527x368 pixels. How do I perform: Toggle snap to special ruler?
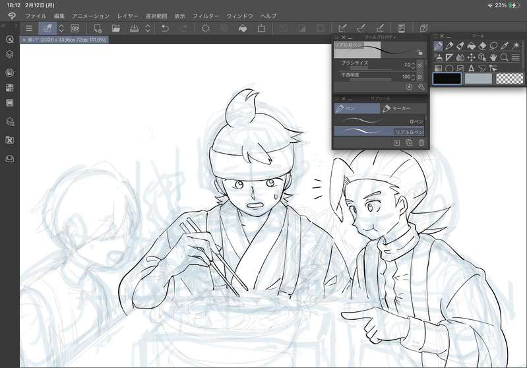pyautogui.click(x=361, y=28)
